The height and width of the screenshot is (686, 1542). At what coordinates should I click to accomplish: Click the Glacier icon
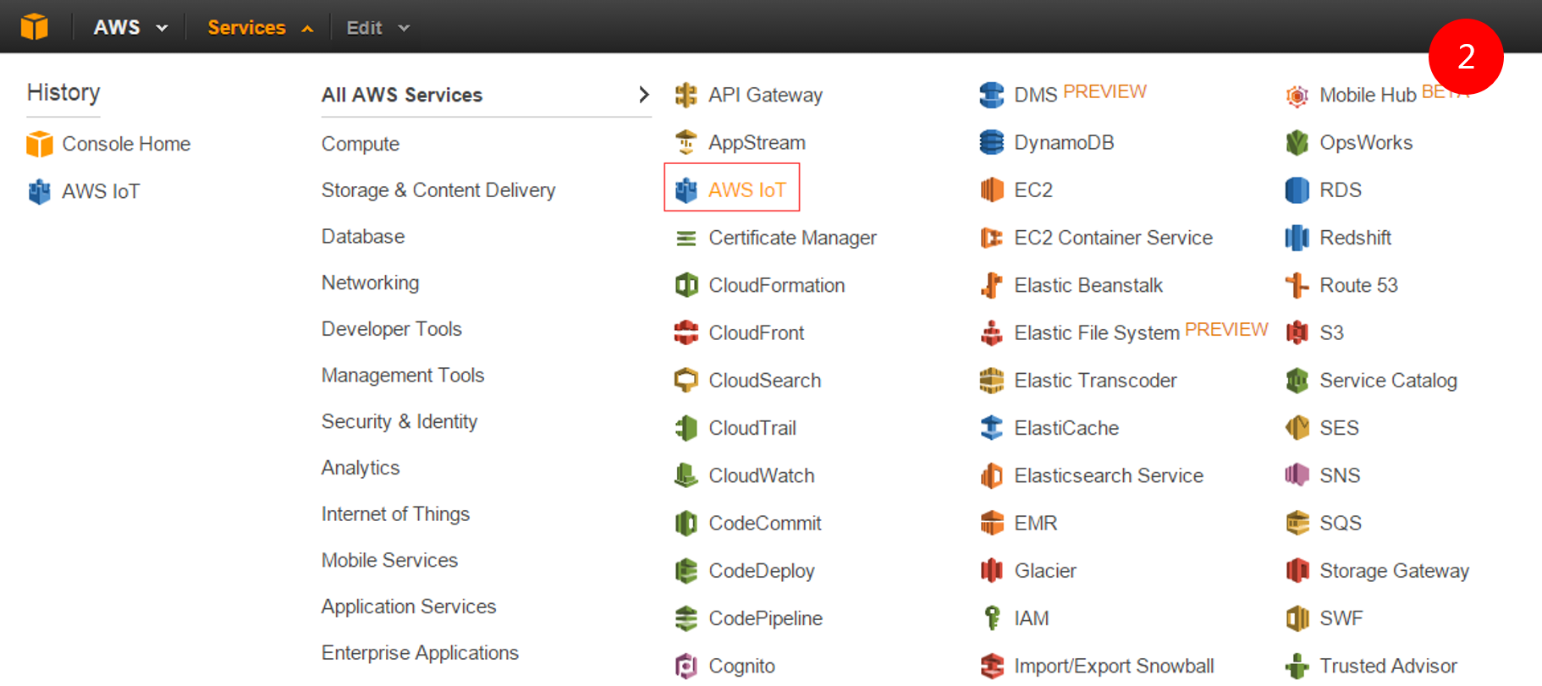[992, 570]
